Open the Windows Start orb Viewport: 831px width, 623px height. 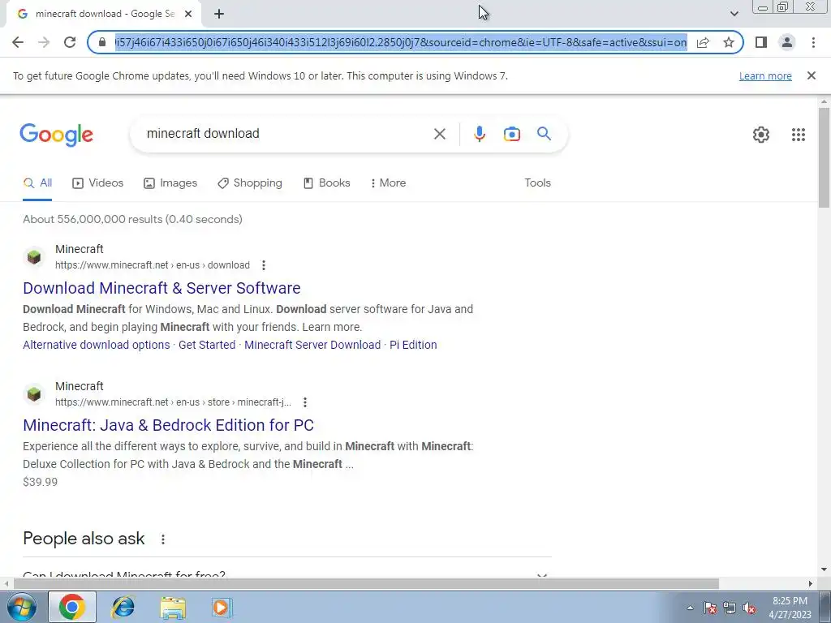21,607
